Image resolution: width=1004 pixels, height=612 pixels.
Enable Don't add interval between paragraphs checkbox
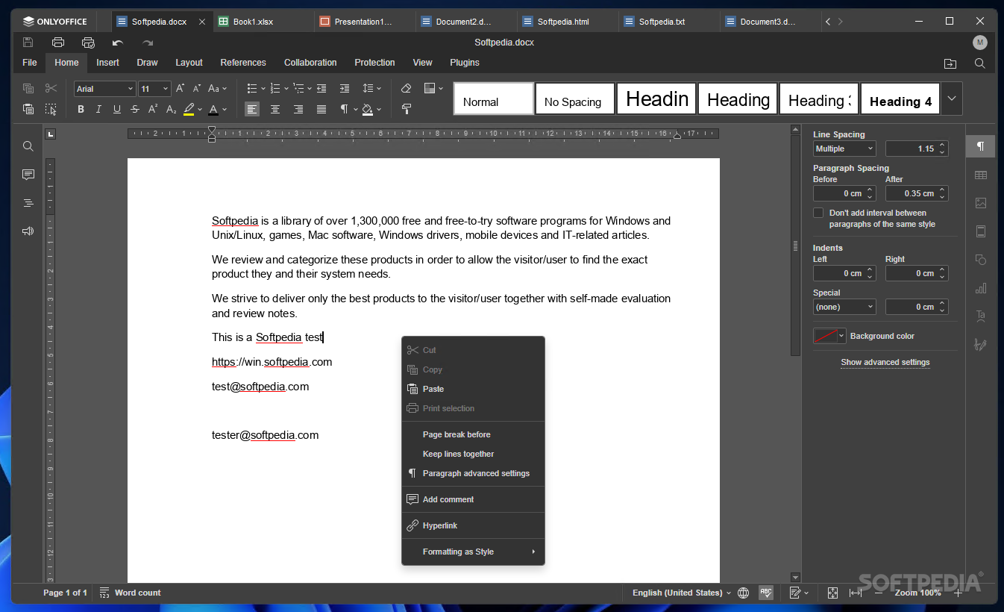(x=818, y=213)
